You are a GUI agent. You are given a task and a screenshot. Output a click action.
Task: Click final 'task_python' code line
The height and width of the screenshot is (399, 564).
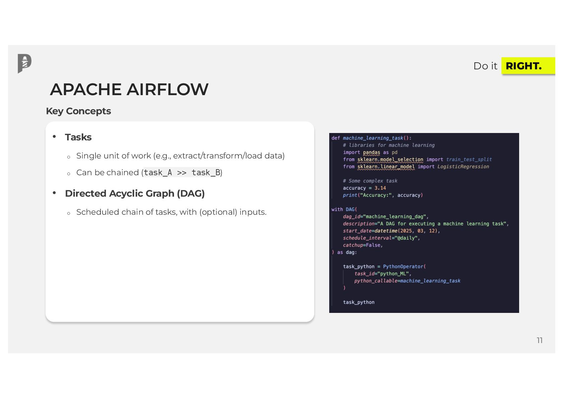click(359, 302)
